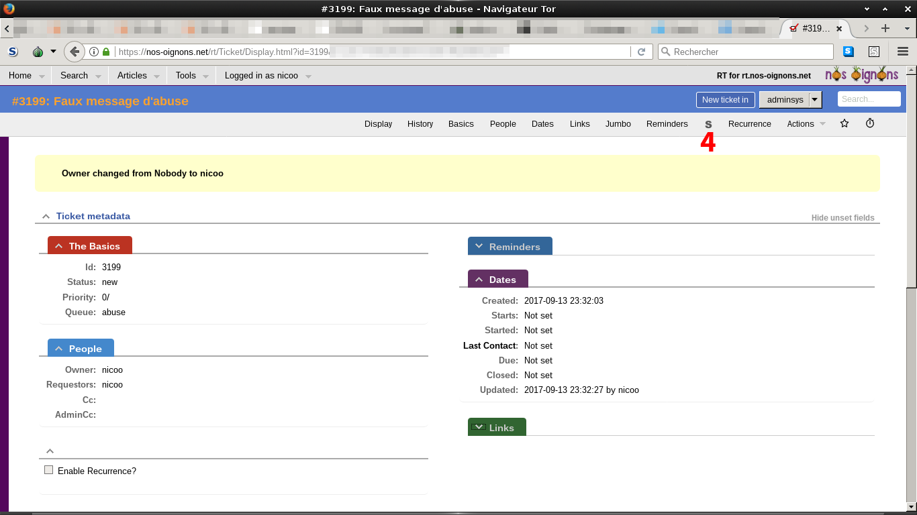Enable Recurrence checkbox

tap(48, 470)
